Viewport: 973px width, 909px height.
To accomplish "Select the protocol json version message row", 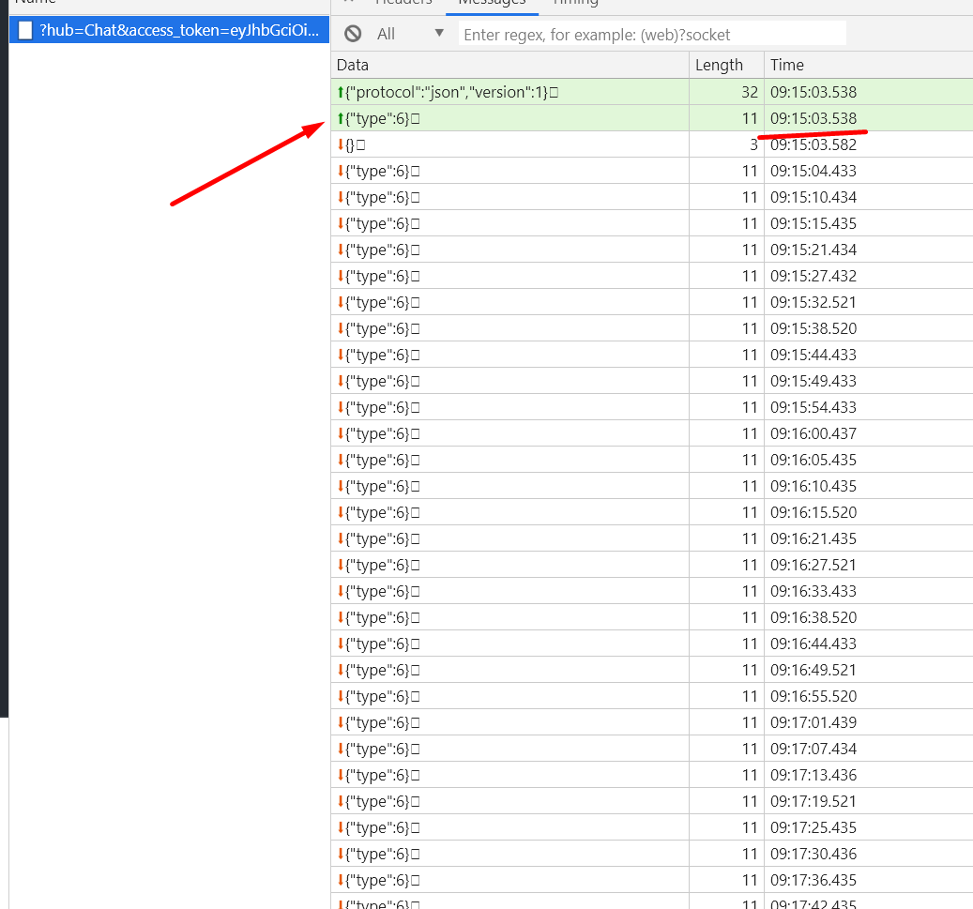I will (469, 92).
